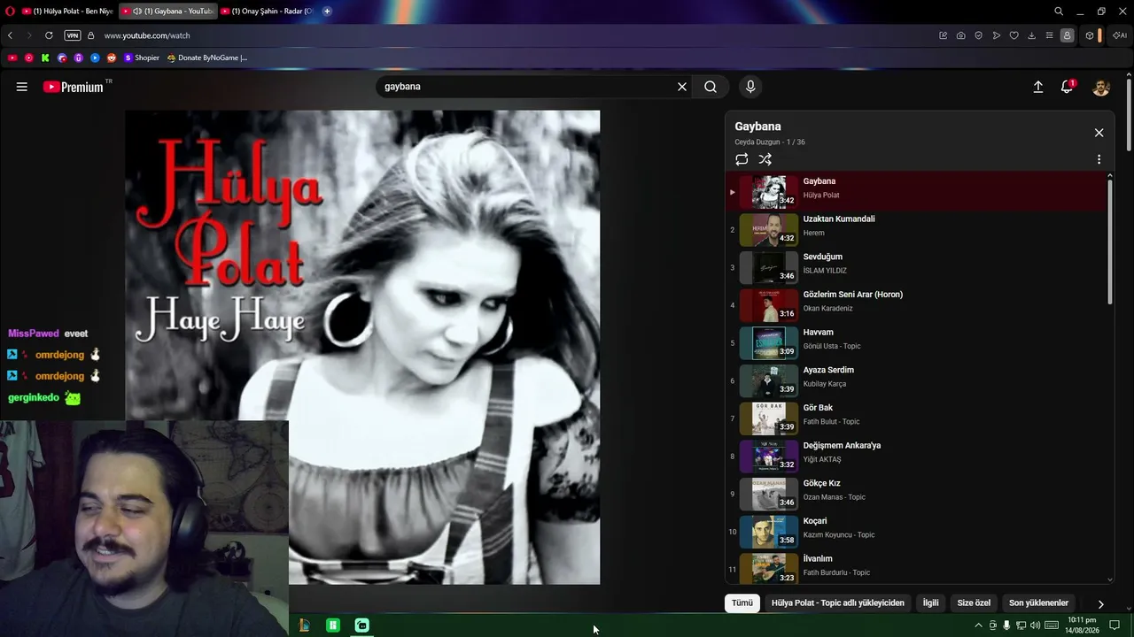Open the Windows notification center
Viewport: 1134px width, 637px height.
tap(1115, 625)
